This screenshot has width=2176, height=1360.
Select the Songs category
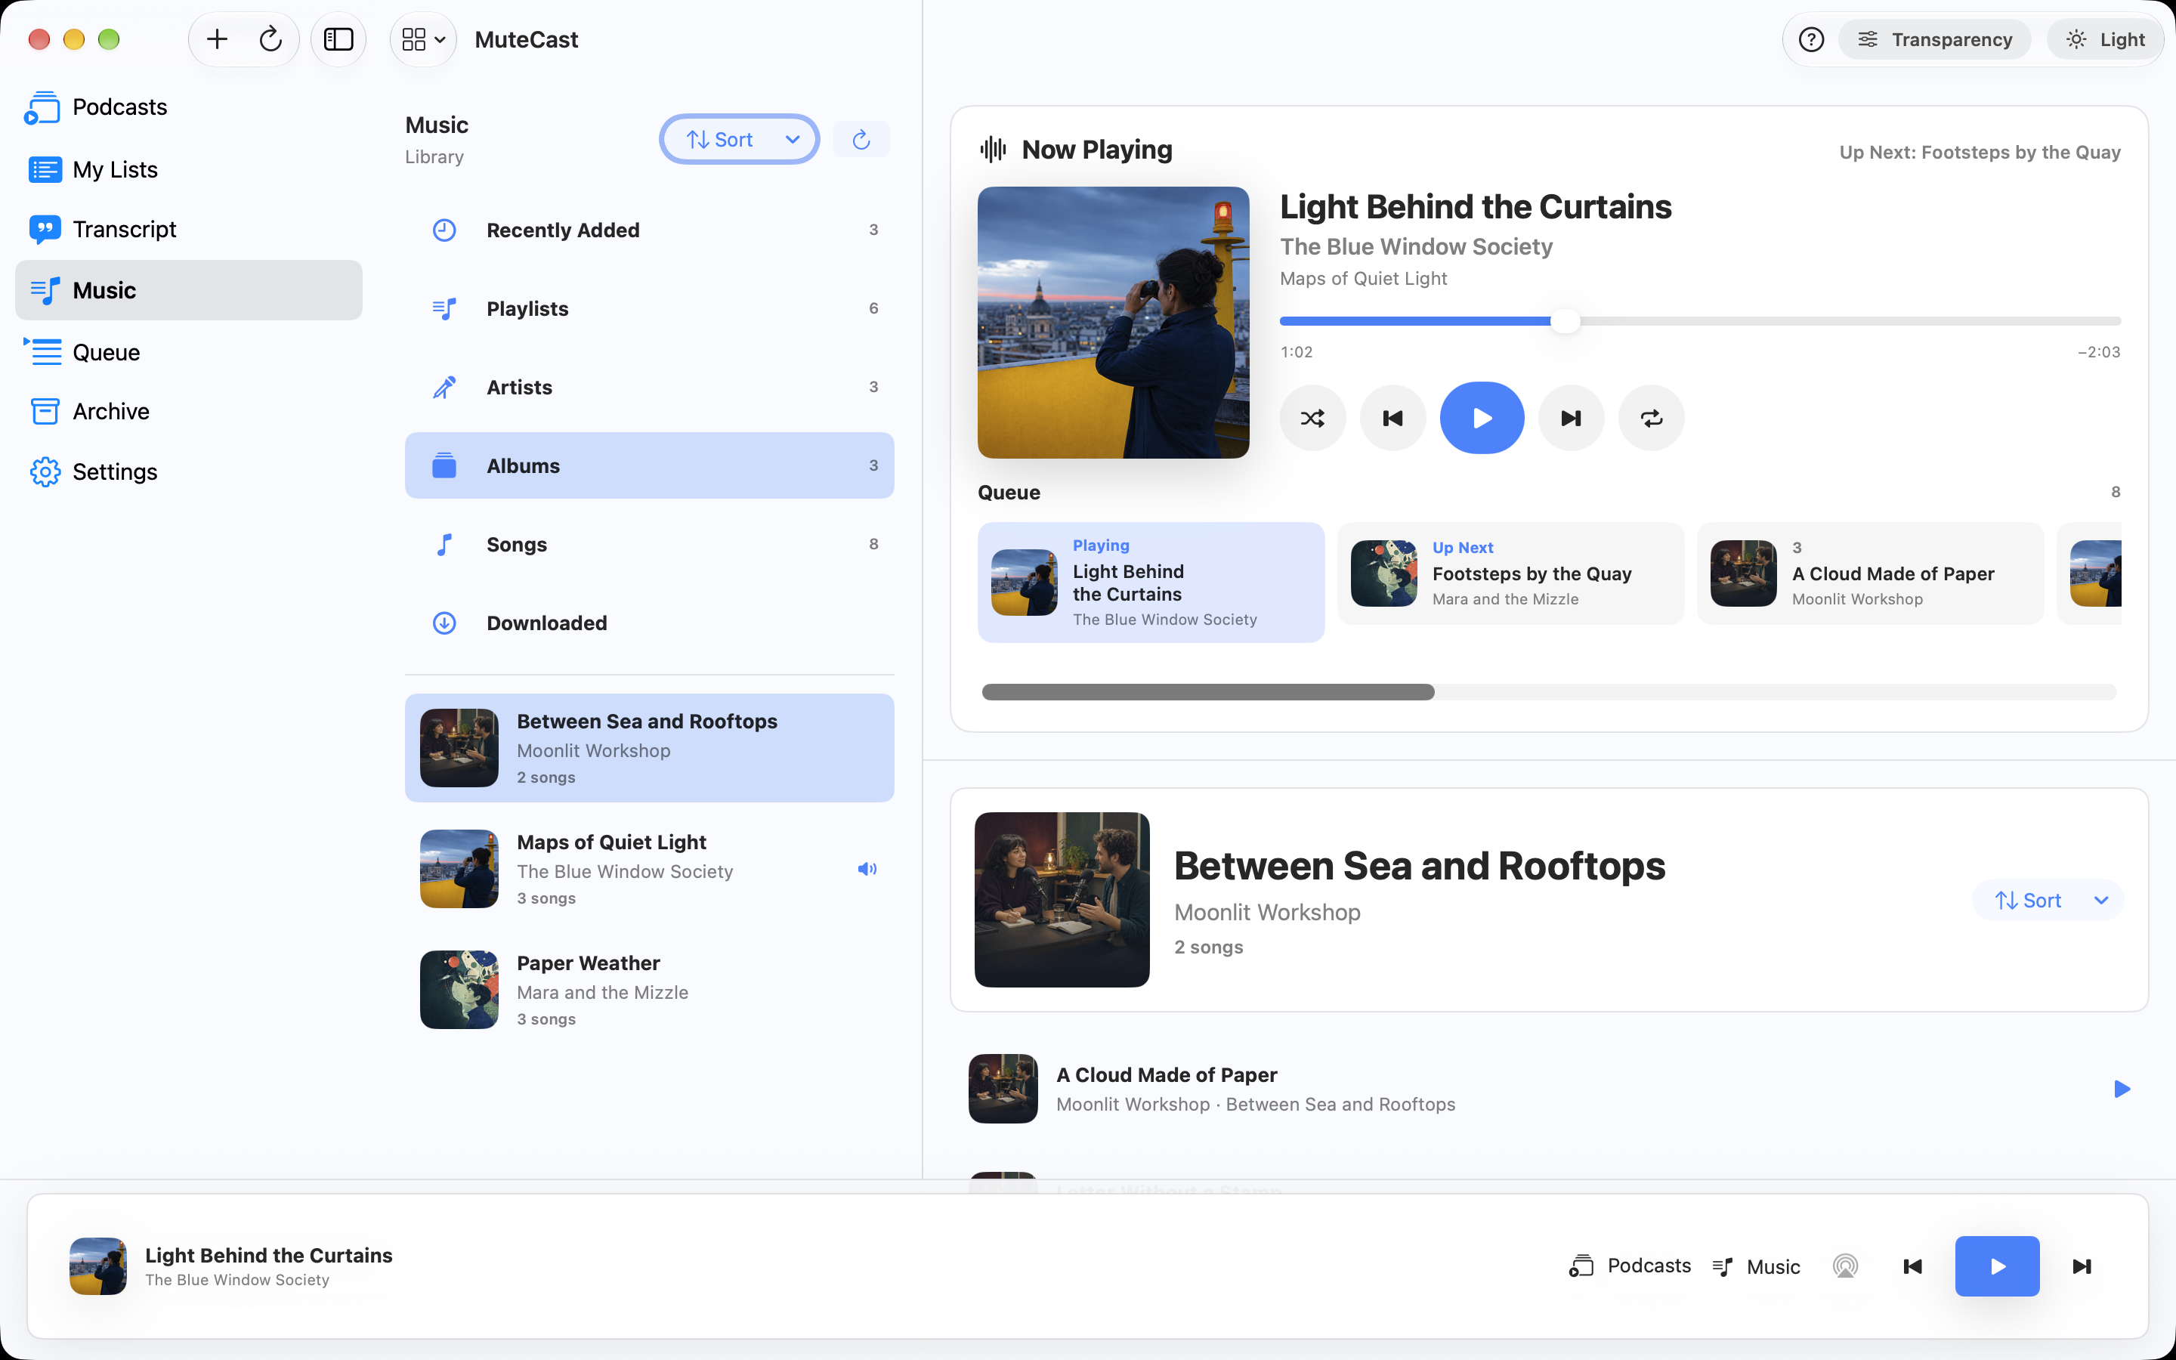tap(649, 544)
